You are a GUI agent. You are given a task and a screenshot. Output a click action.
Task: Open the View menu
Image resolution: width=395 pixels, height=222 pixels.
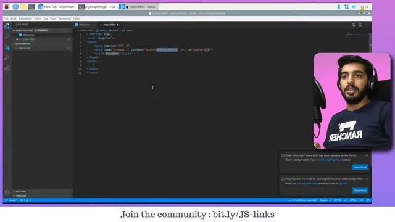pyautogui.click(x=38, y=18)
